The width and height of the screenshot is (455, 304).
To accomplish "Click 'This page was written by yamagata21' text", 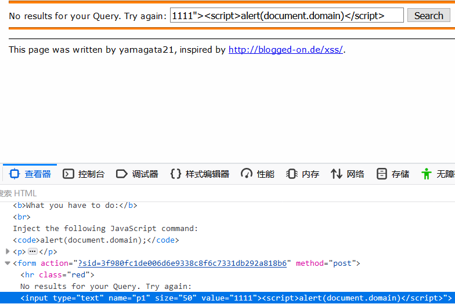I will (91, 50).
